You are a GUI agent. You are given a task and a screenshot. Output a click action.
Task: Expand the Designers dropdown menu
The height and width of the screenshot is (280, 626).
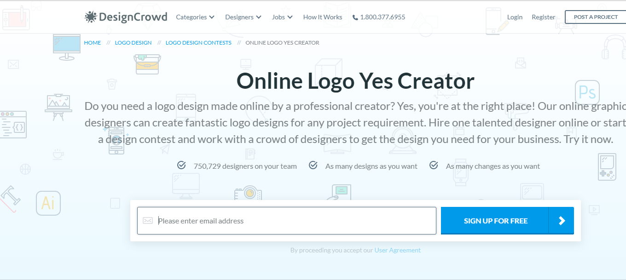click(x=243, y=17)
